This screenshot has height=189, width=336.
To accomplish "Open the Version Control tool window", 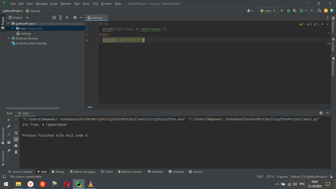I will click(x=20, y=172).
